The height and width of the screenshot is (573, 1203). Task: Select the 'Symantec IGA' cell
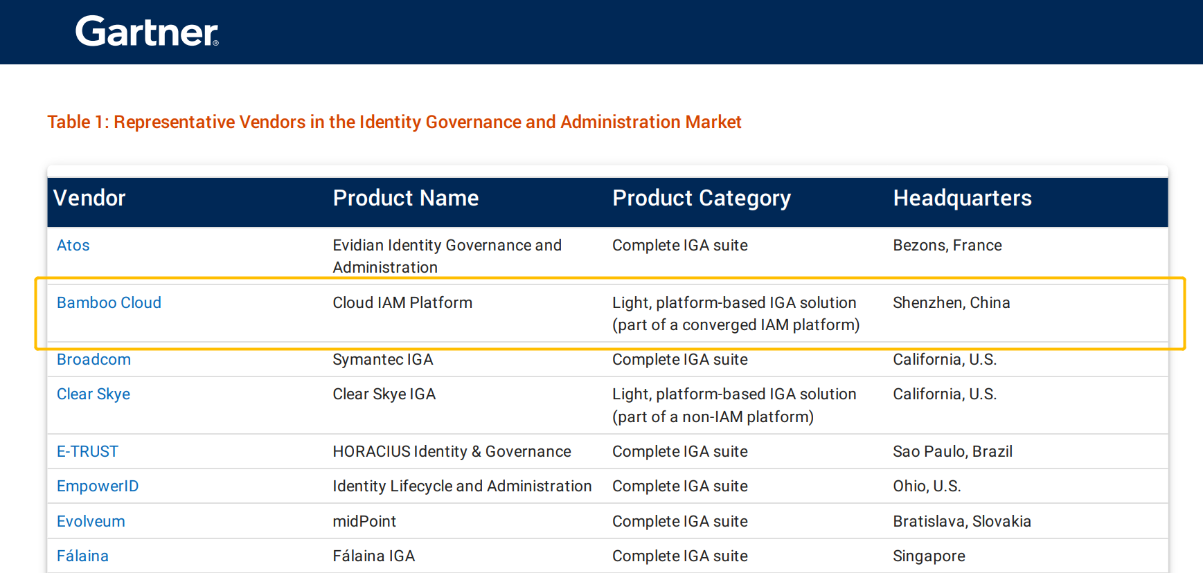point(383,360)
